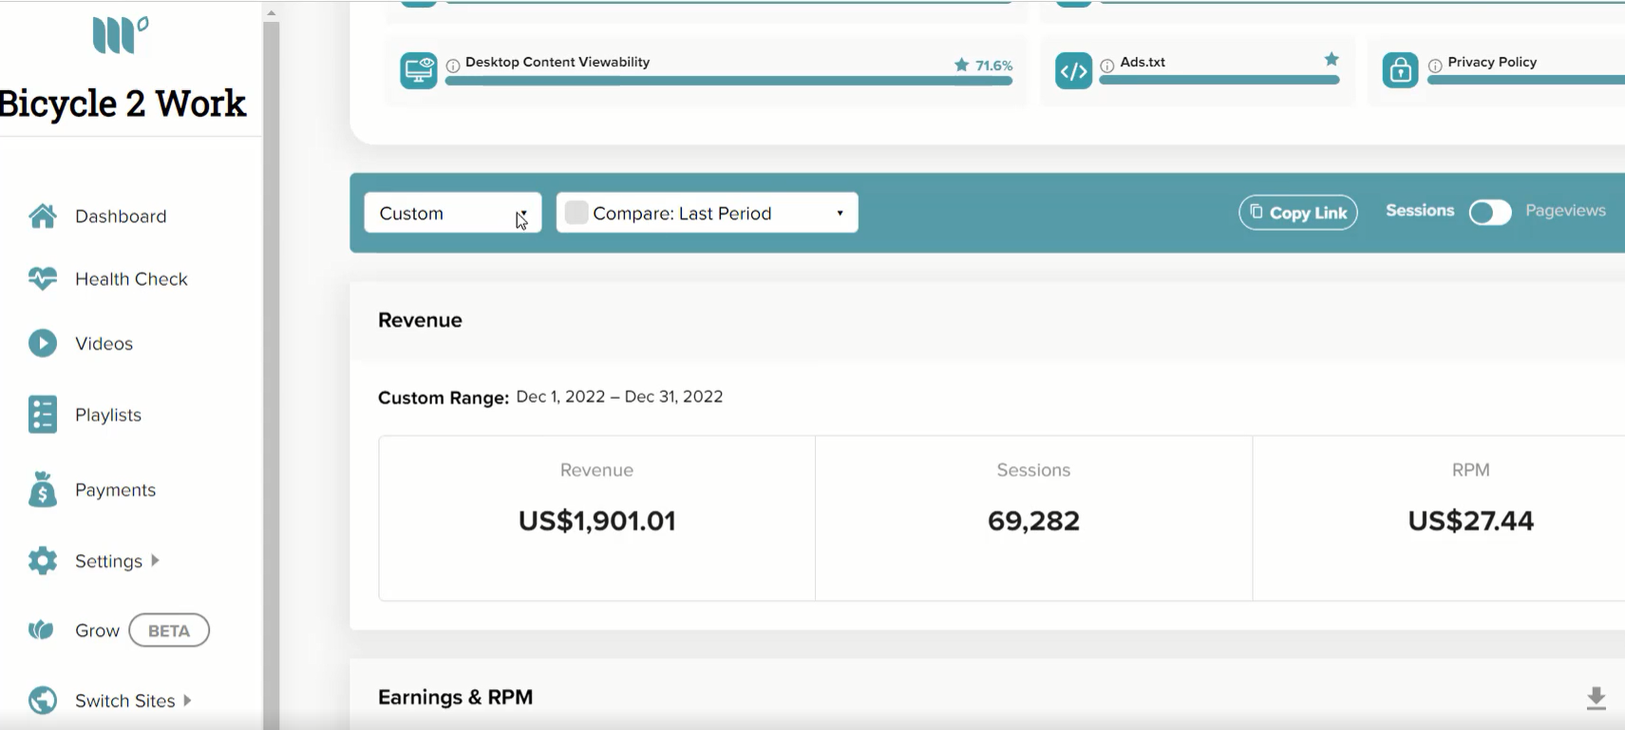The height and width of the screenshot is (730, 1625).
Task: Click Sessions label by toggle
Action: point(1419,211)
